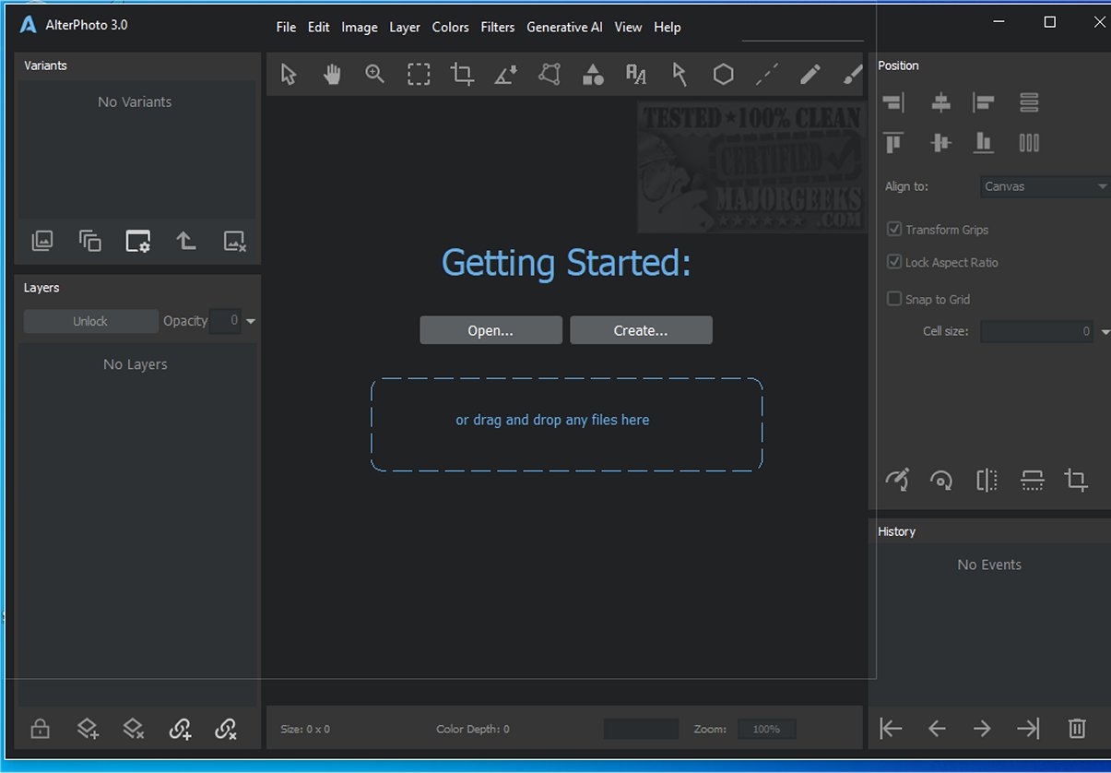Open the Generative AI menu
The width and height of the screenshot is (1111, 773).
(564, 27)
